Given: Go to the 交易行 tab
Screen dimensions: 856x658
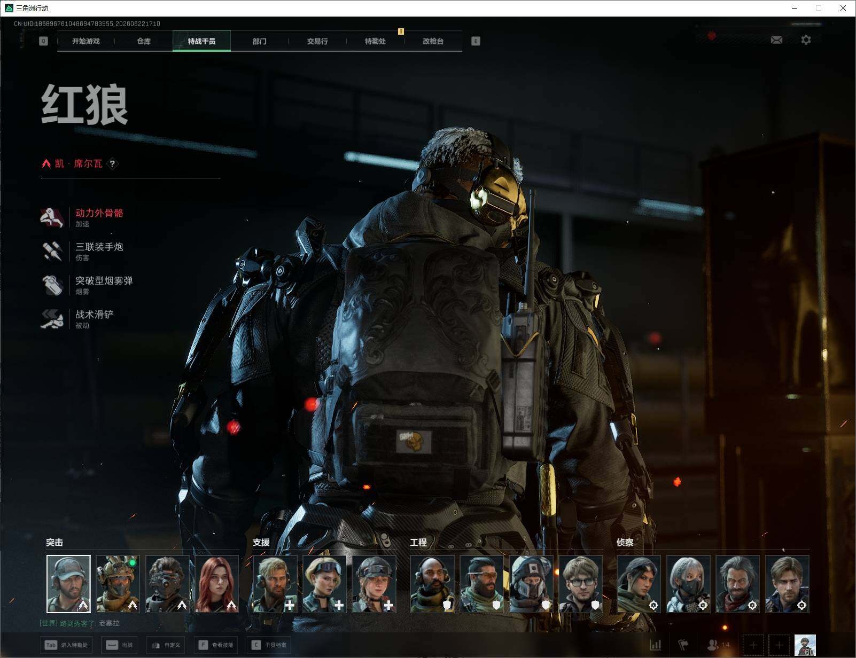Looking at the screenshot, I should pyautogui.click(x=317, y=41).
